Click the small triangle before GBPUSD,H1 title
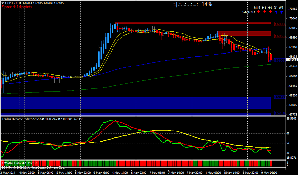 [x=3, y=3]
